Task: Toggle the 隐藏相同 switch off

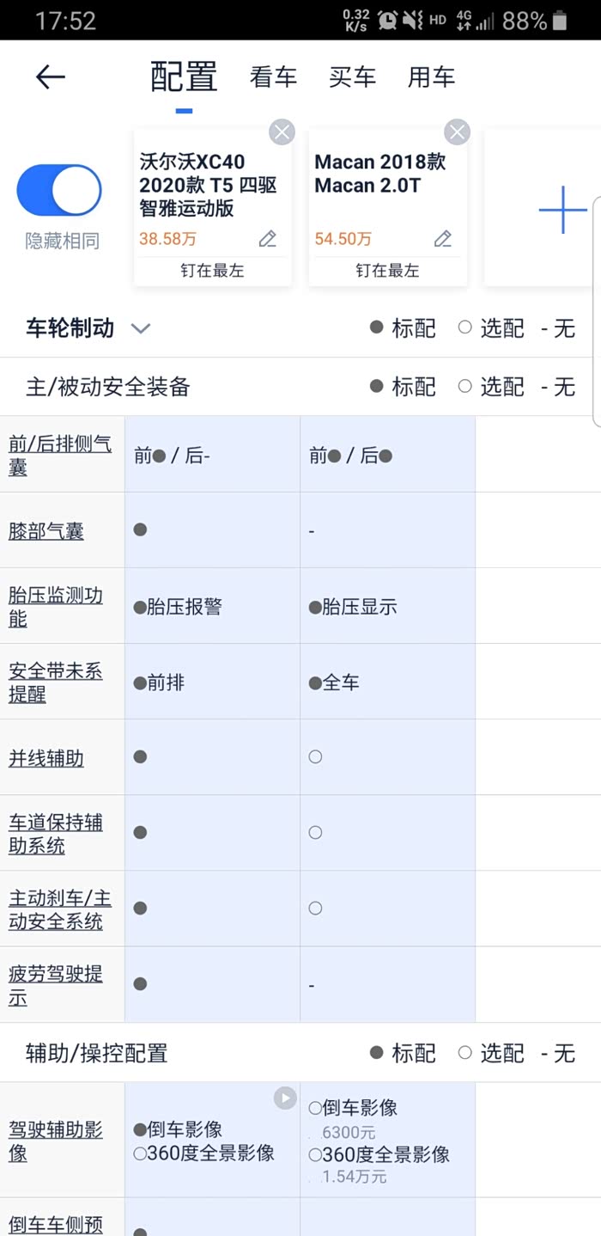Action: (x=59, y=191)
